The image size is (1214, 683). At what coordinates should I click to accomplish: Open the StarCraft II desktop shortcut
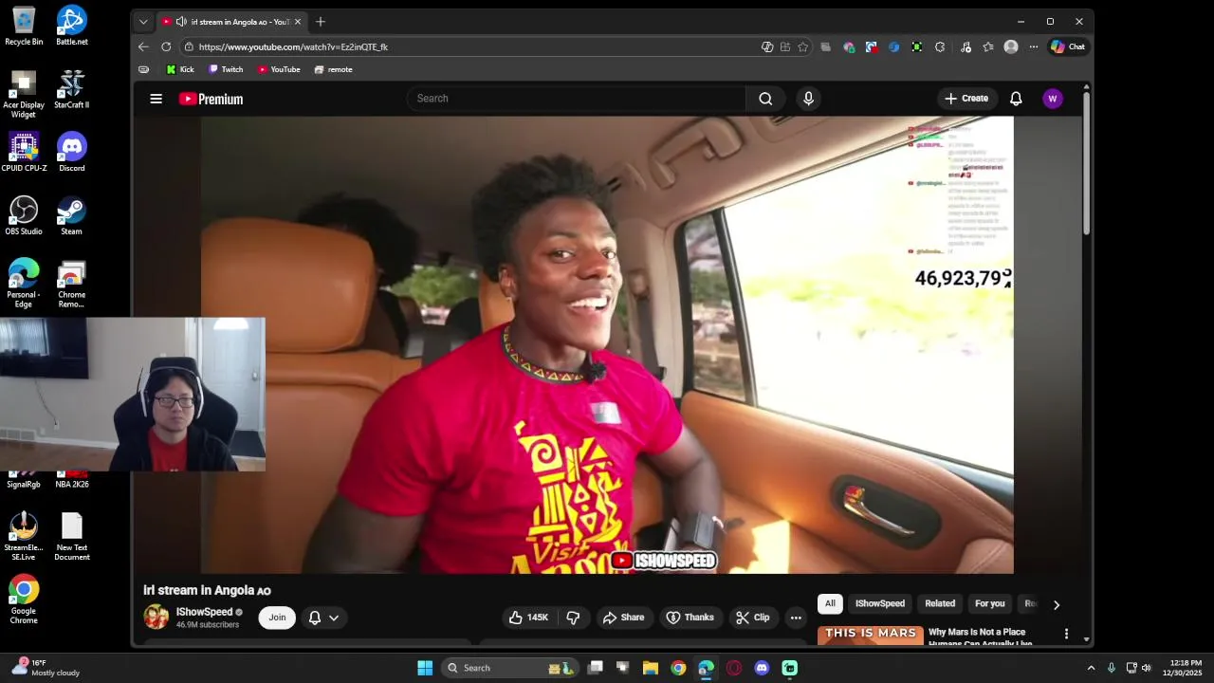coord(71,89)
